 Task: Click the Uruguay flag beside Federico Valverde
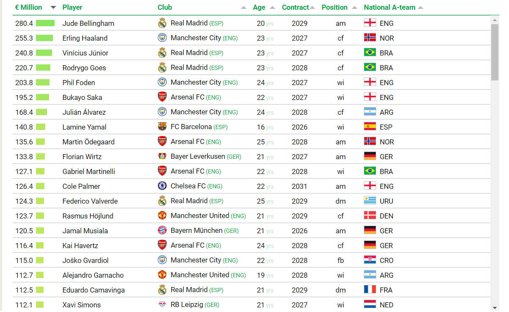point(370,201)
